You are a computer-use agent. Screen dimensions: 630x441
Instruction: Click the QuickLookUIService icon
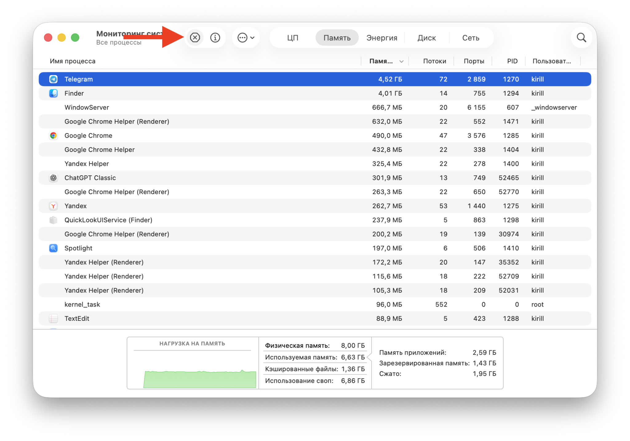coord(54,220)
